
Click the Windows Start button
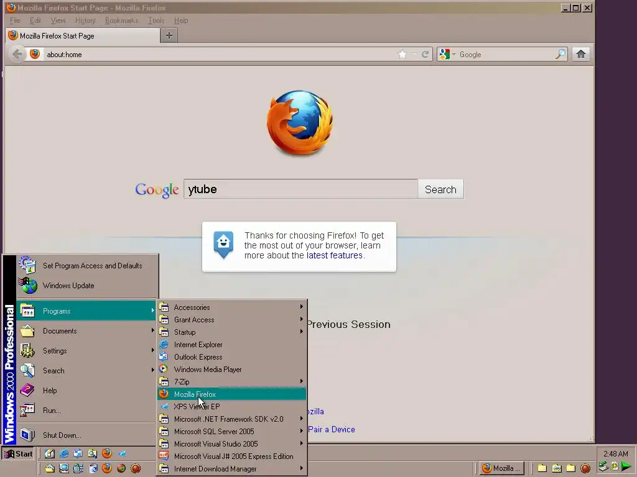point(18,454)
